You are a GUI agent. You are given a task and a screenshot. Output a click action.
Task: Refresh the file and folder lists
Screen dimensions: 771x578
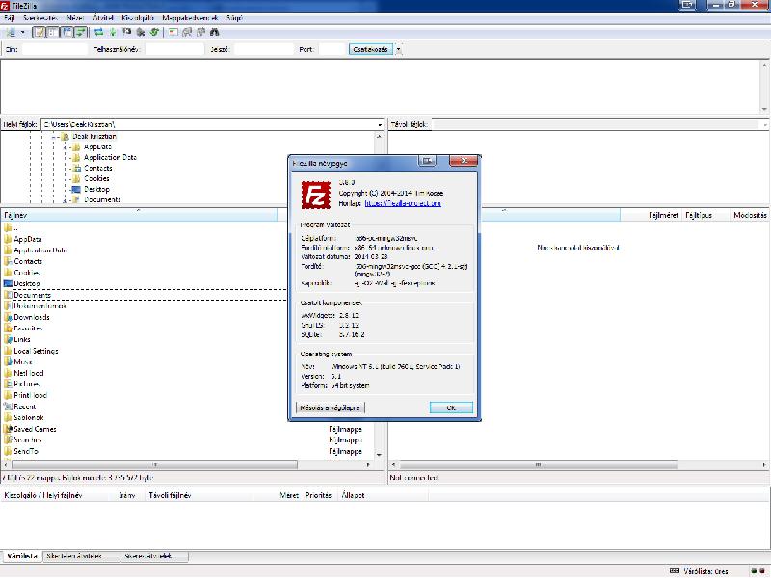pyautogui.click(x=98, y=33)
